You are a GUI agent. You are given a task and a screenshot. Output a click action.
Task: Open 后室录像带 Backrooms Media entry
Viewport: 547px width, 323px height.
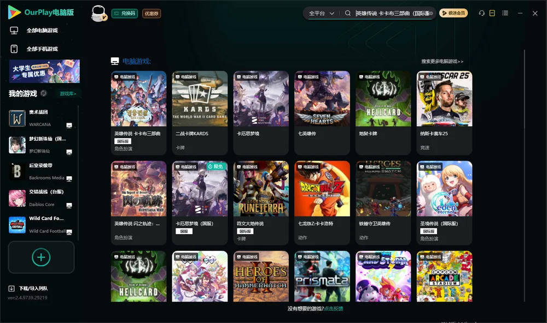coord(41,171)
